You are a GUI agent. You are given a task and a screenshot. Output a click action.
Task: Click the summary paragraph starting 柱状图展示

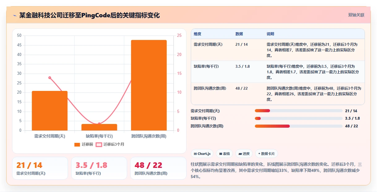pos(277,171)
